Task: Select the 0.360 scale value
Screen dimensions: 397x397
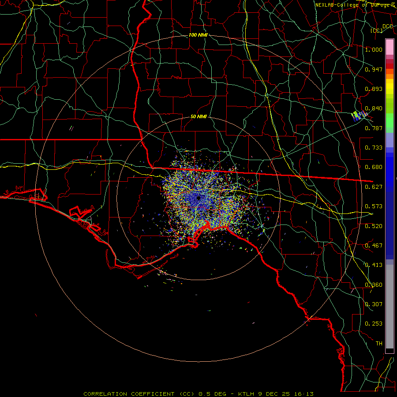Action: pos(374,285)
